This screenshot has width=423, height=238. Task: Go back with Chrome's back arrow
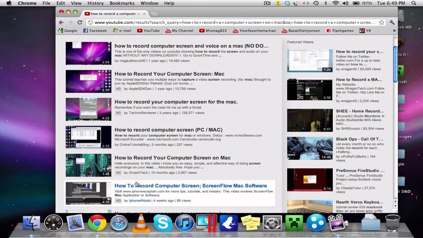pos(61,22)
